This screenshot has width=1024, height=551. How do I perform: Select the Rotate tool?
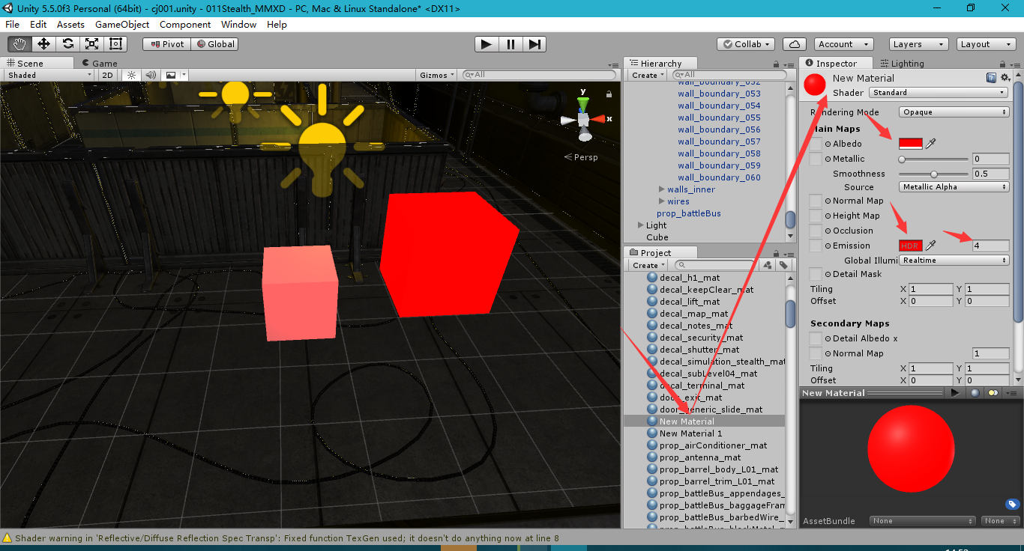click(x=67, y=43)
